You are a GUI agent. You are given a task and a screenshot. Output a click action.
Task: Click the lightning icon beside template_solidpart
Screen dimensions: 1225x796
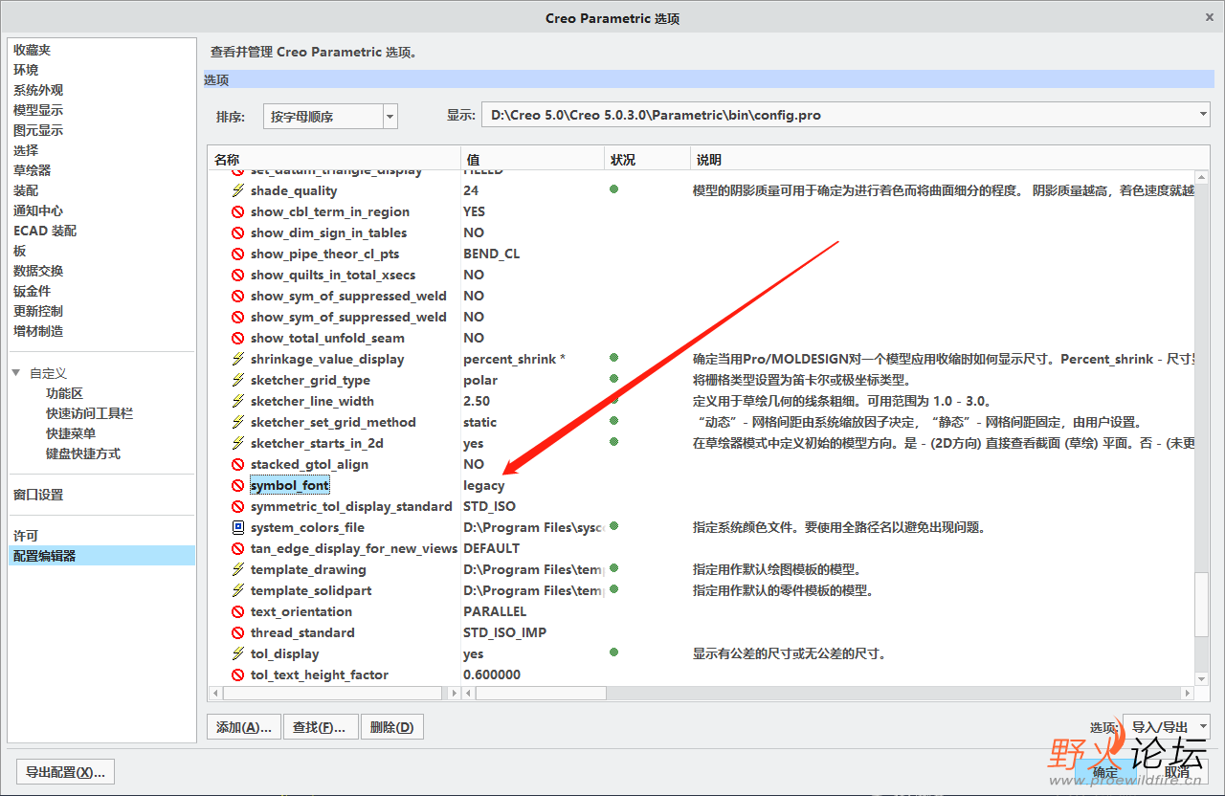(238, 590)
